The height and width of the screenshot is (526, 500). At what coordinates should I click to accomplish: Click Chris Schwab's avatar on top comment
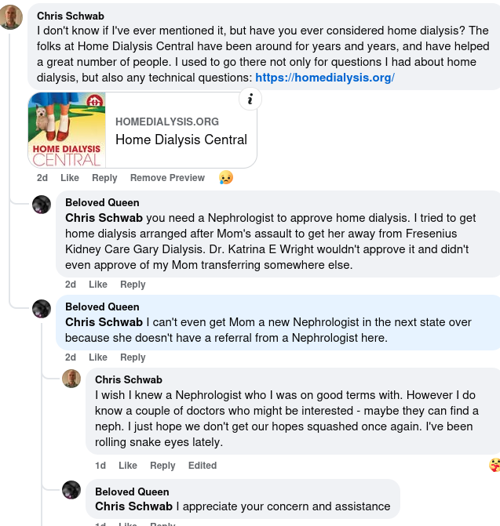pyautogui.click(x=11, y=16)
